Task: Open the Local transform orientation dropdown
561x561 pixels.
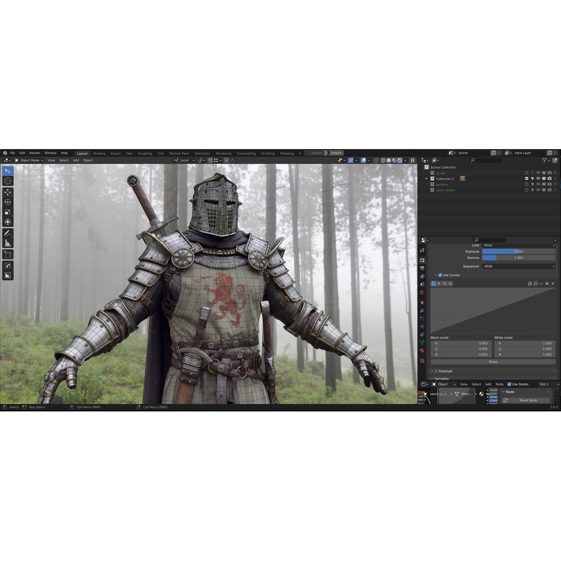Action: point(184,161)
